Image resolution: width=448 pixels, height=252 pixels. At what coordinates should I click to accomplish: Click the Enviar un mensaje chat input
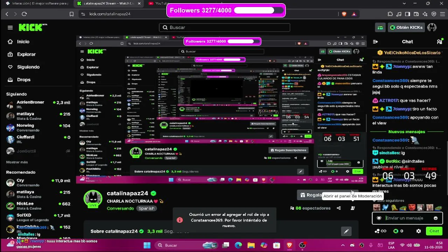(x=407, y=218)
